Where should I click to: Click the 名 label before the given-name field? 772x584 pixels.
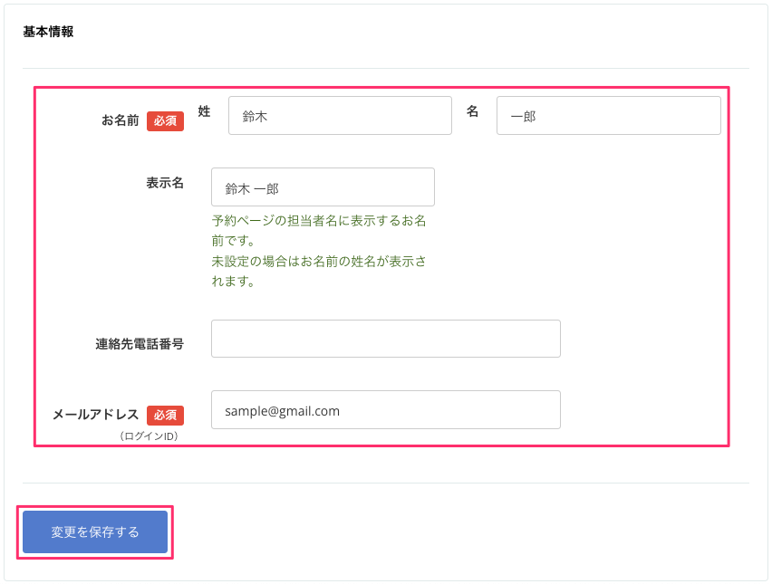[x=472, y=111]
